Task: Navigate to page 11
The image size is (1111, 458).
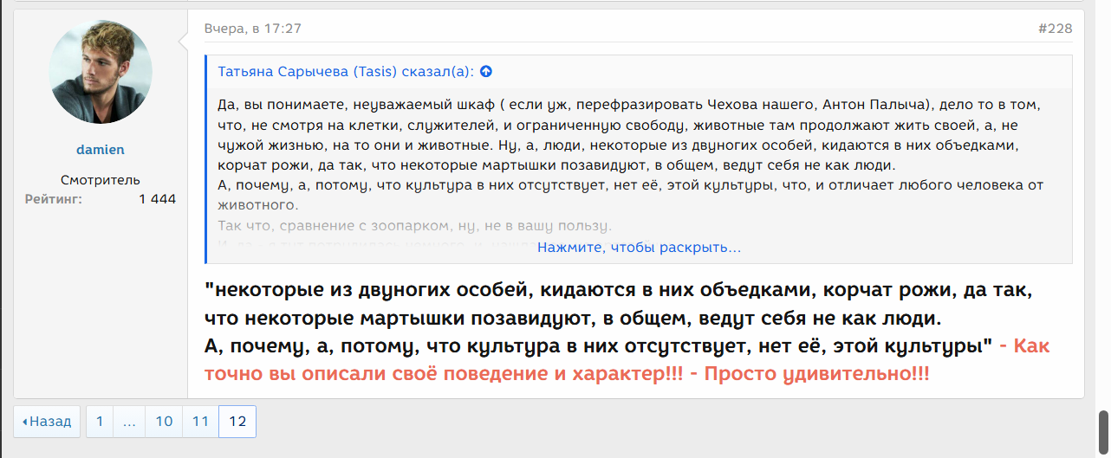Action: (200, 422)
